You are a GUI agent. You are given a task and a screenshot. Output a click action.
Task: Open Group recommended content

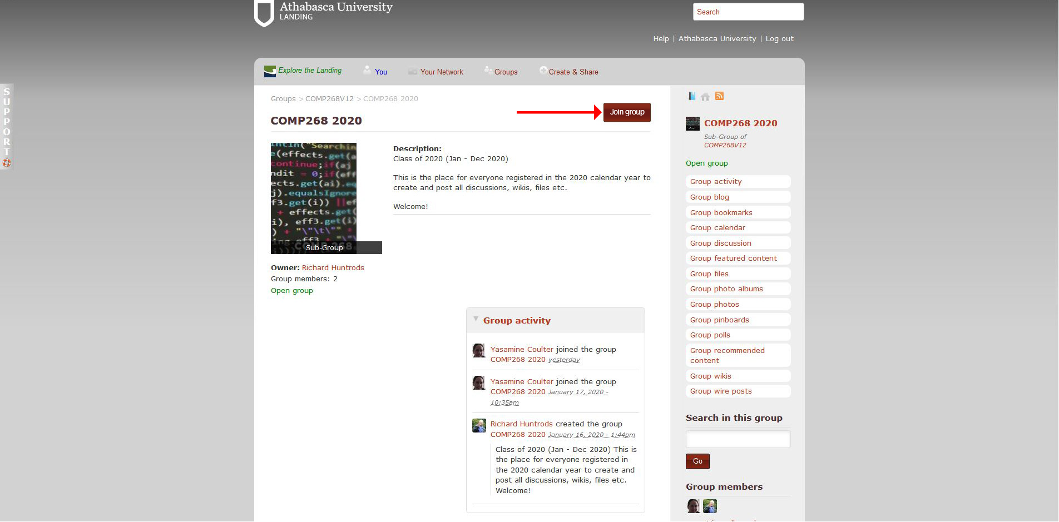click(738, 356)
